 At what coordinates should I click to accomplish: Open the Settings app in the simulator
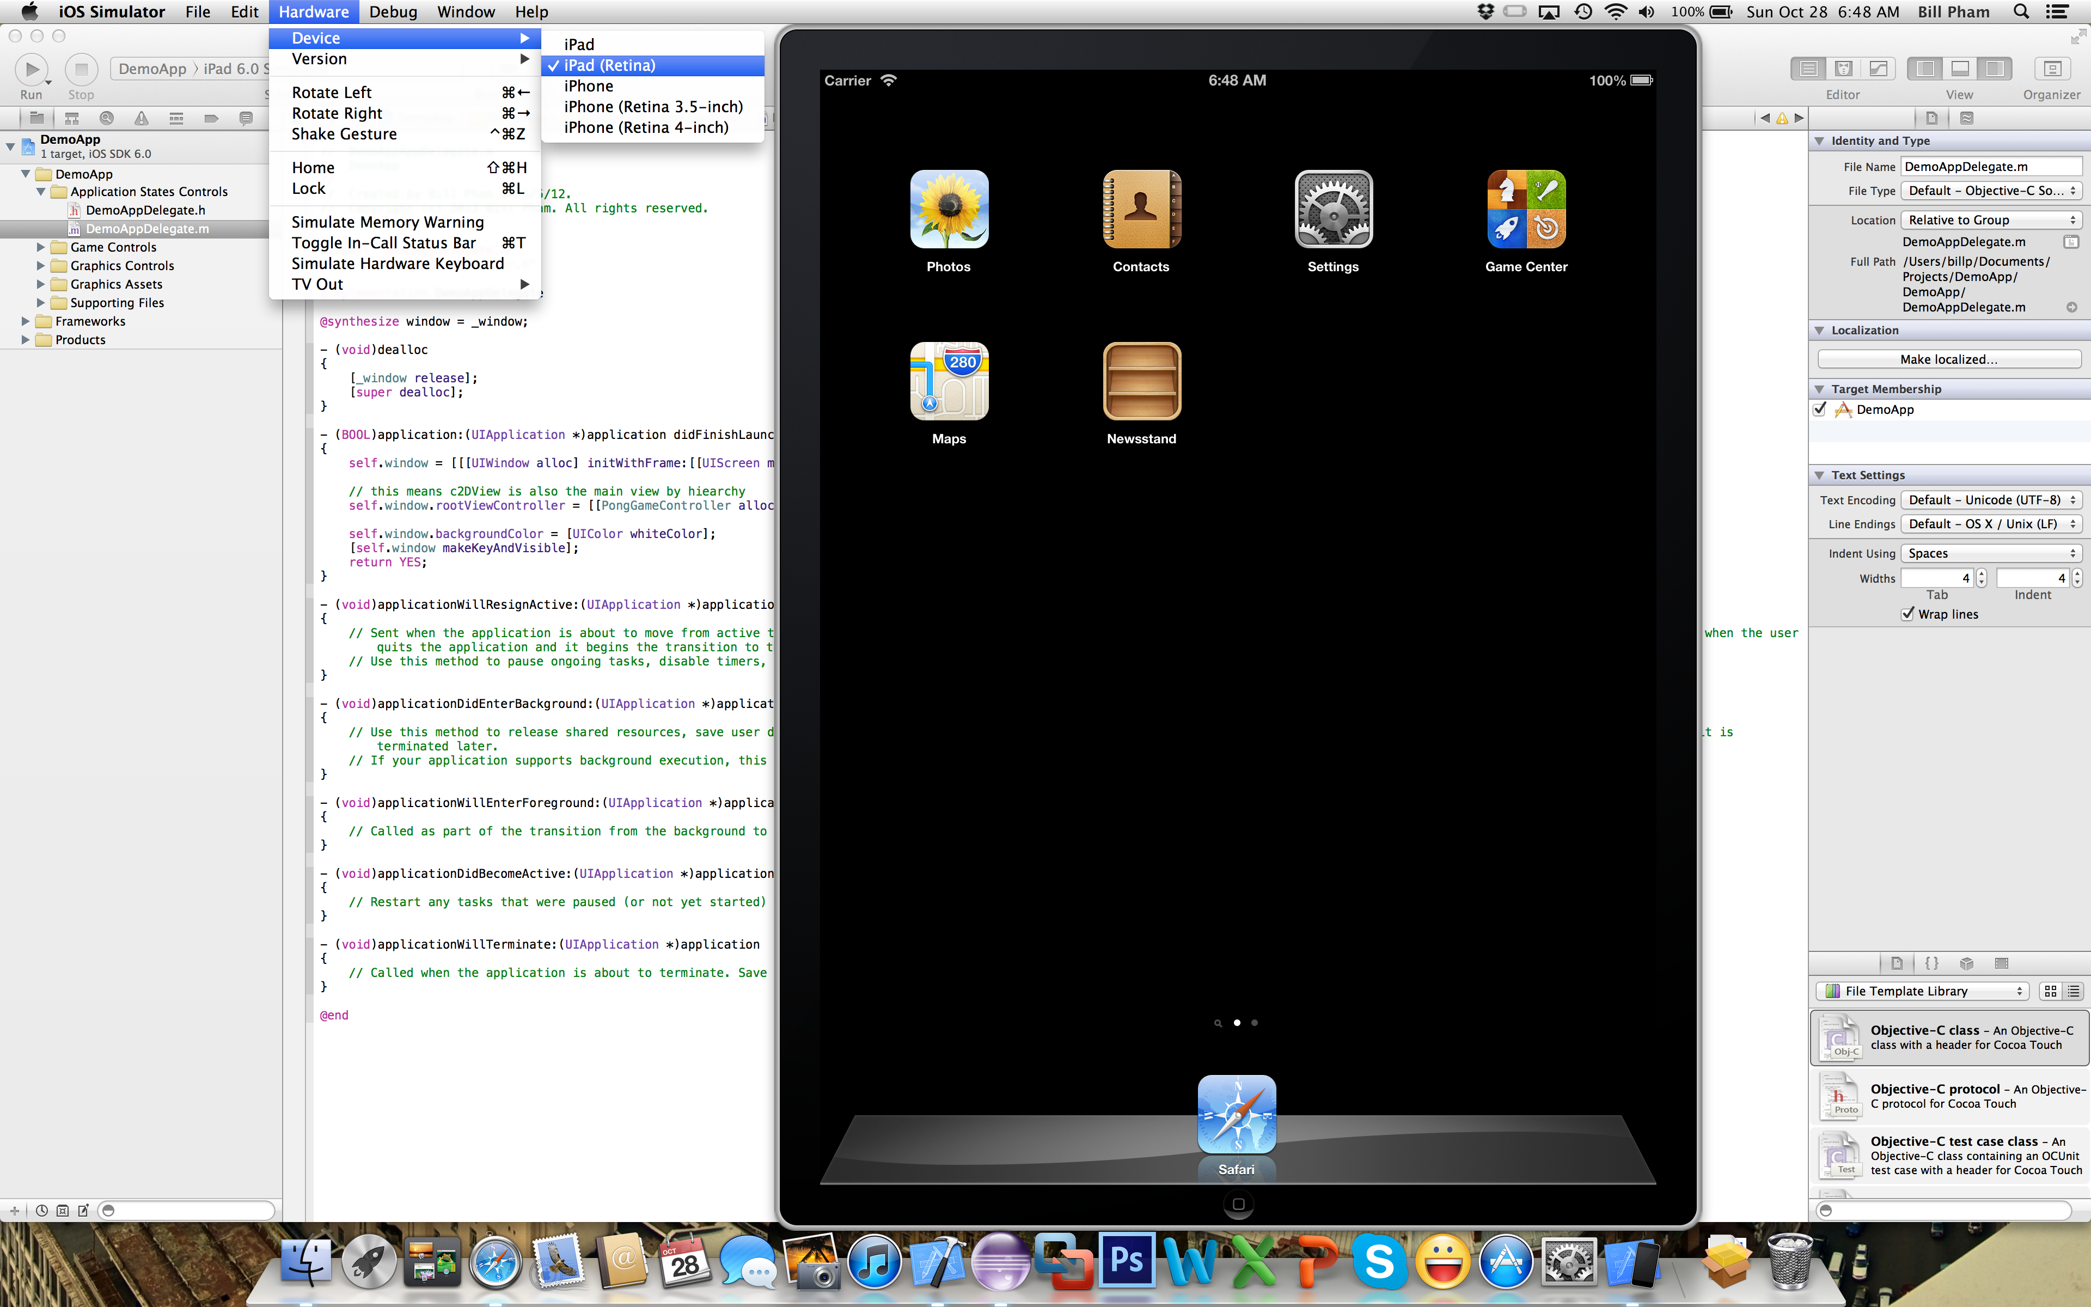point(1332,210)
